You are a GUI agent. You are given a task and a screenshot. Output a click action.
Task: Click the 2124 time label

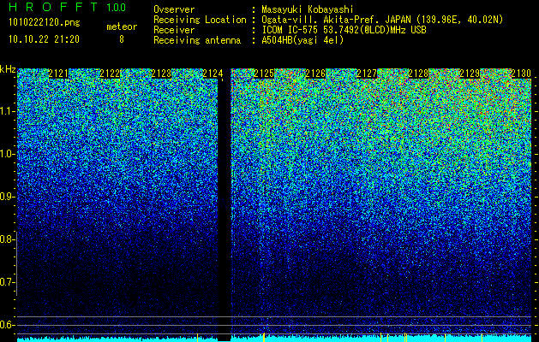coord(213,74)
